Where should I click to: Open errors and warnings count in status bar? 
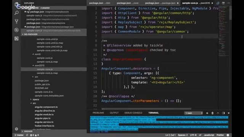35,135
